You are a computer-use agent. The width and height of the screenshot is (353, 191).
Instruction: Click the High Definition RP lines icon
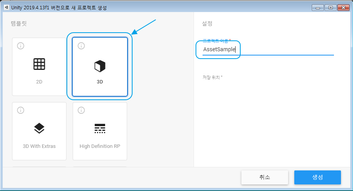[x=100, y=128]
